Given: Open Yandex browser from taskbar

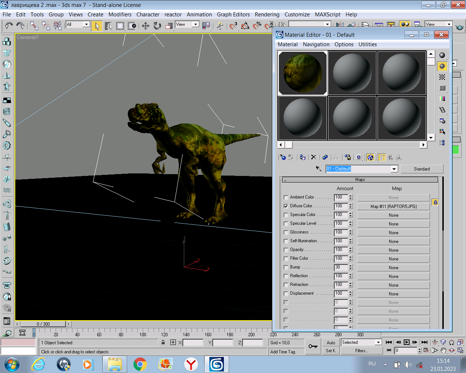Looking at the screenshot, I should [191, 364].
